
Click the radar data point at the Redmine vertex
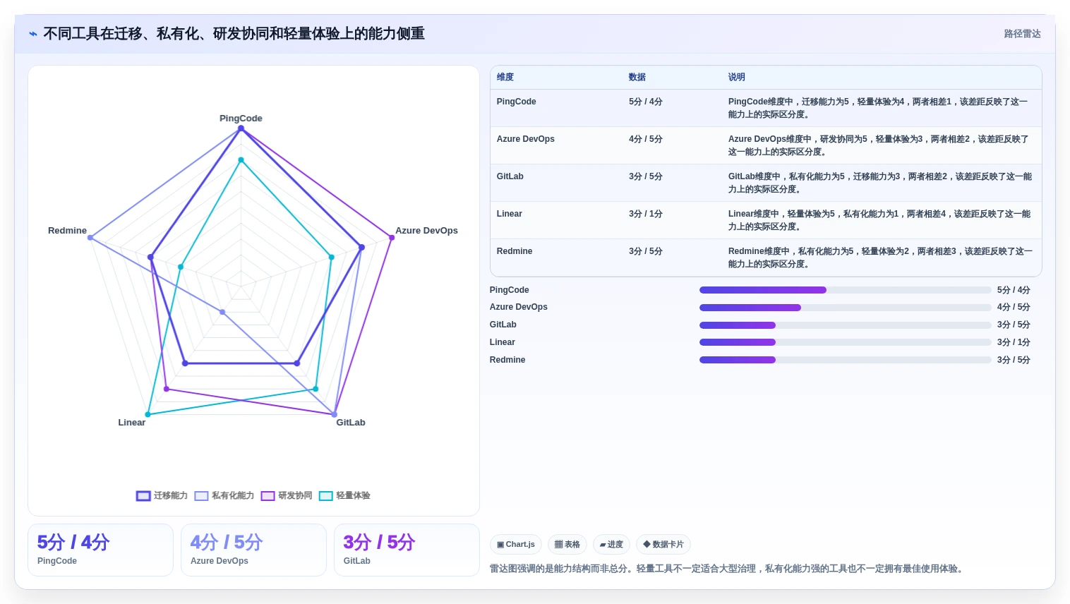[90, 238]
